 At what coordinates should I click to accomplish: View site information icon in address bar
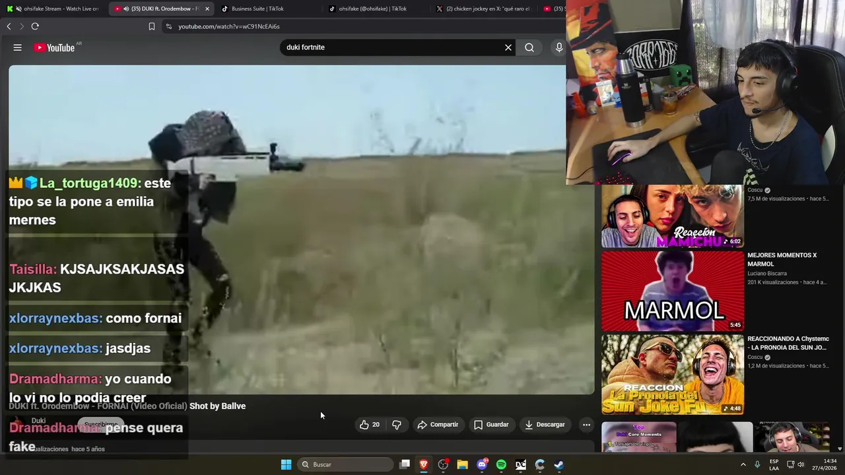[x=168, y=26]
